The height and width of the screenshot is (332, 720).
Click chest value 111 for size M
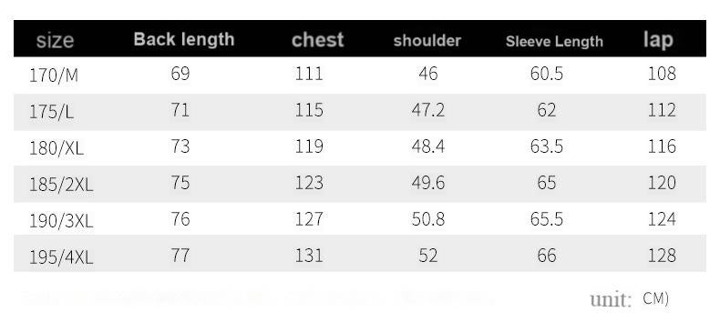tap(309, 74)
